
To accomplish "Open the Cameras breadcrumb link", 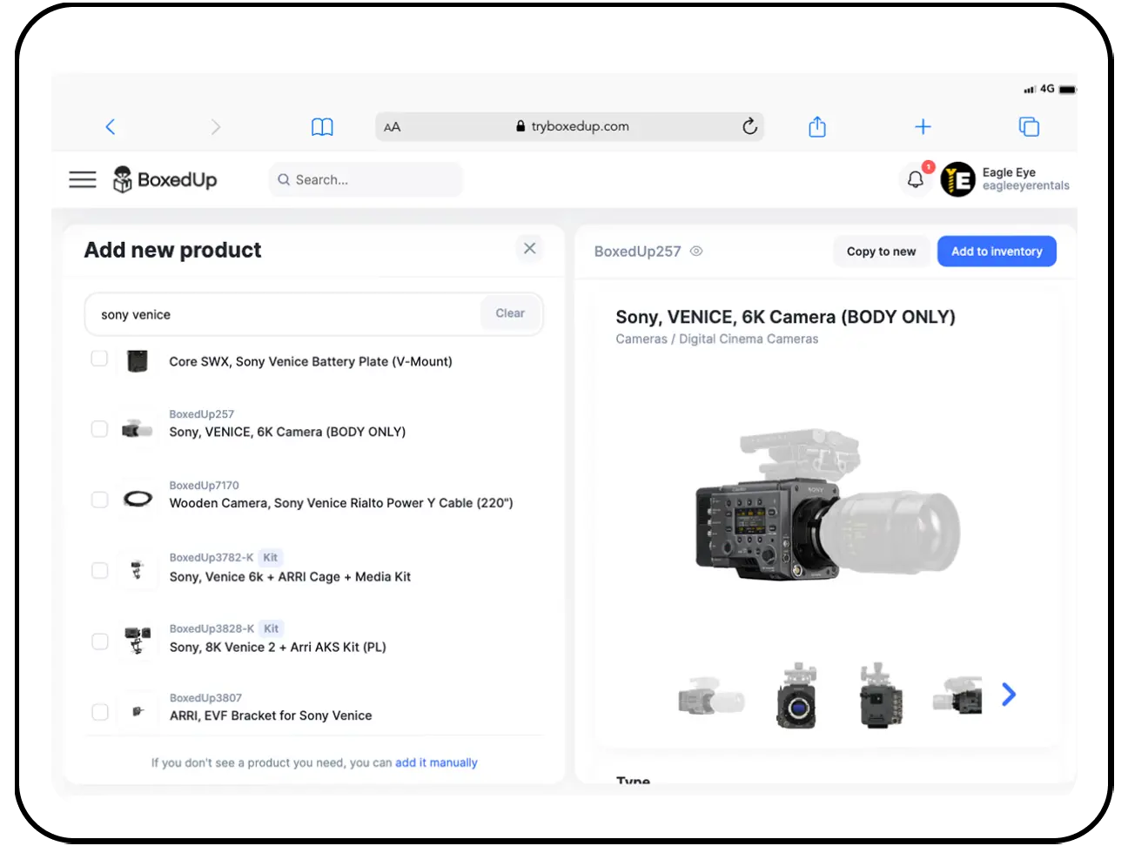I will click(641, 339).
